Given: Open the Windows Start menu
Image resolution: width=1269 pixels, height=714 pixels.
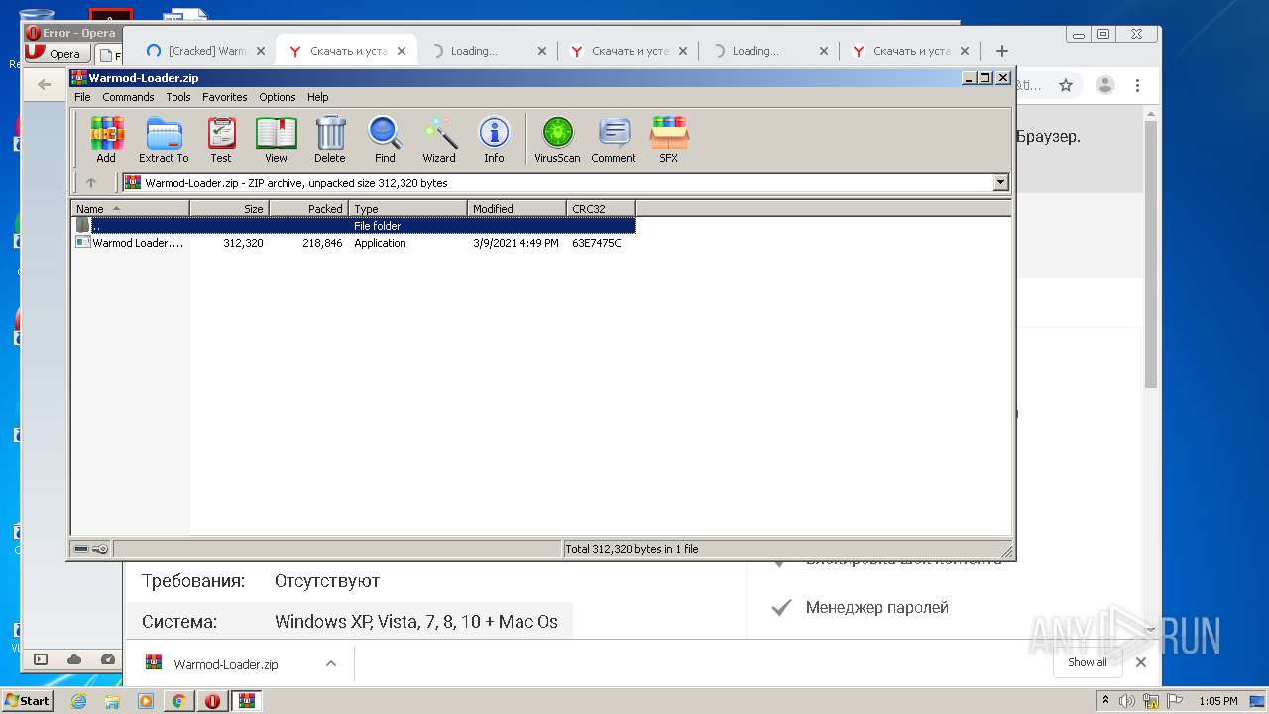Looking at the screenshot, I should [28, 700].
